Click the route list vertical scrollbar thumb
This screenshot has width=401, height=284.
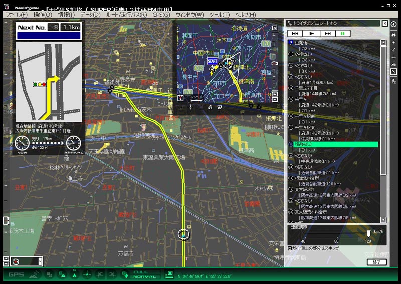[x=383, y=111]
